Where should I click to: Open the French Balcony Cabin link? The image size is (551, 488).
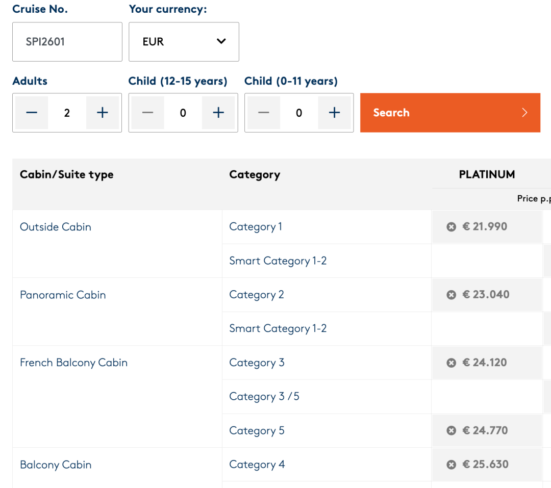click(73, 363)
